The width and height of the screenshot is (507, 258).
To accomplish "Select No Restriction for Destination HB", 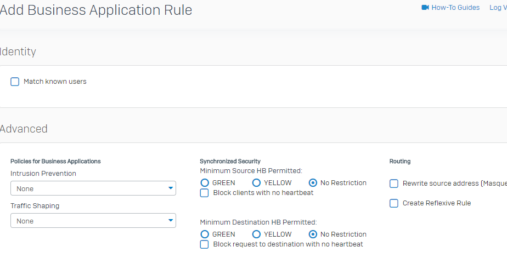I will coord(313,234).
